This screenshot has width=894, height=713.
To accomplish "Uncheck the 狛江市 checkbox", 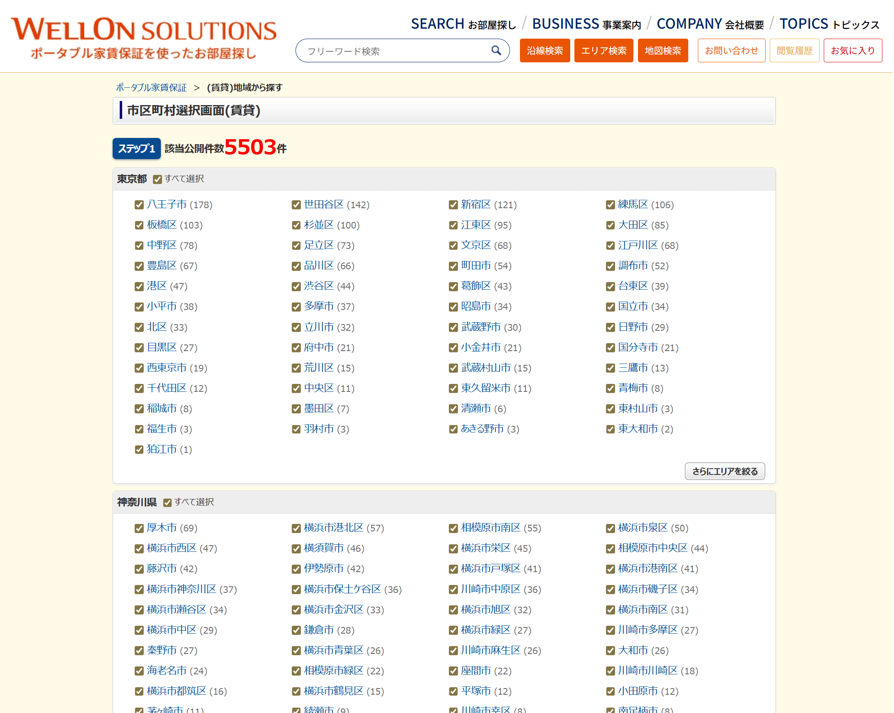I will [x=139, y=450].
